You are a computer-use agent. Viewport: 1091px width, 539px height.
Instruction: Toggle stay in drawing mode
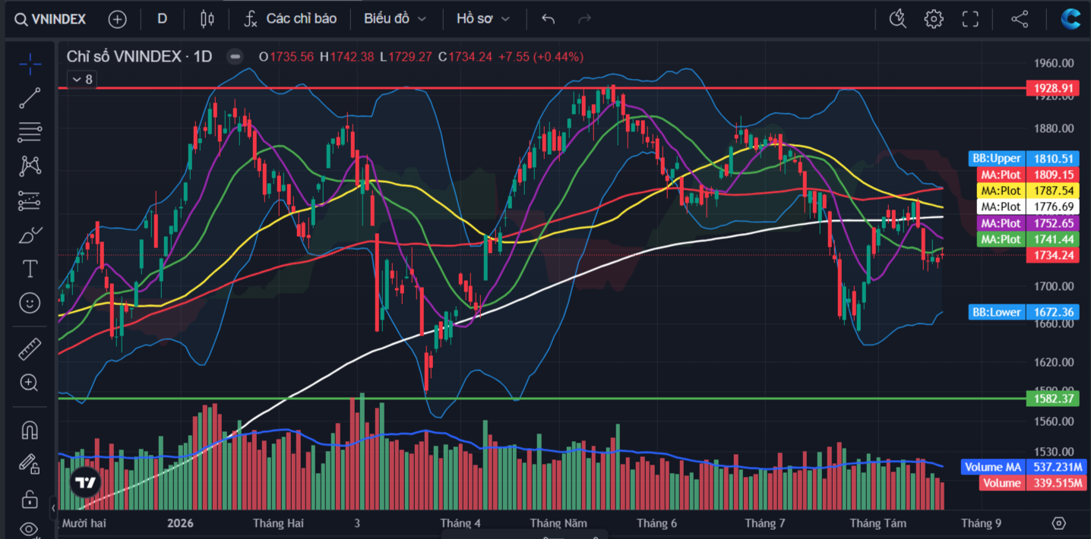tap(30, 464)
